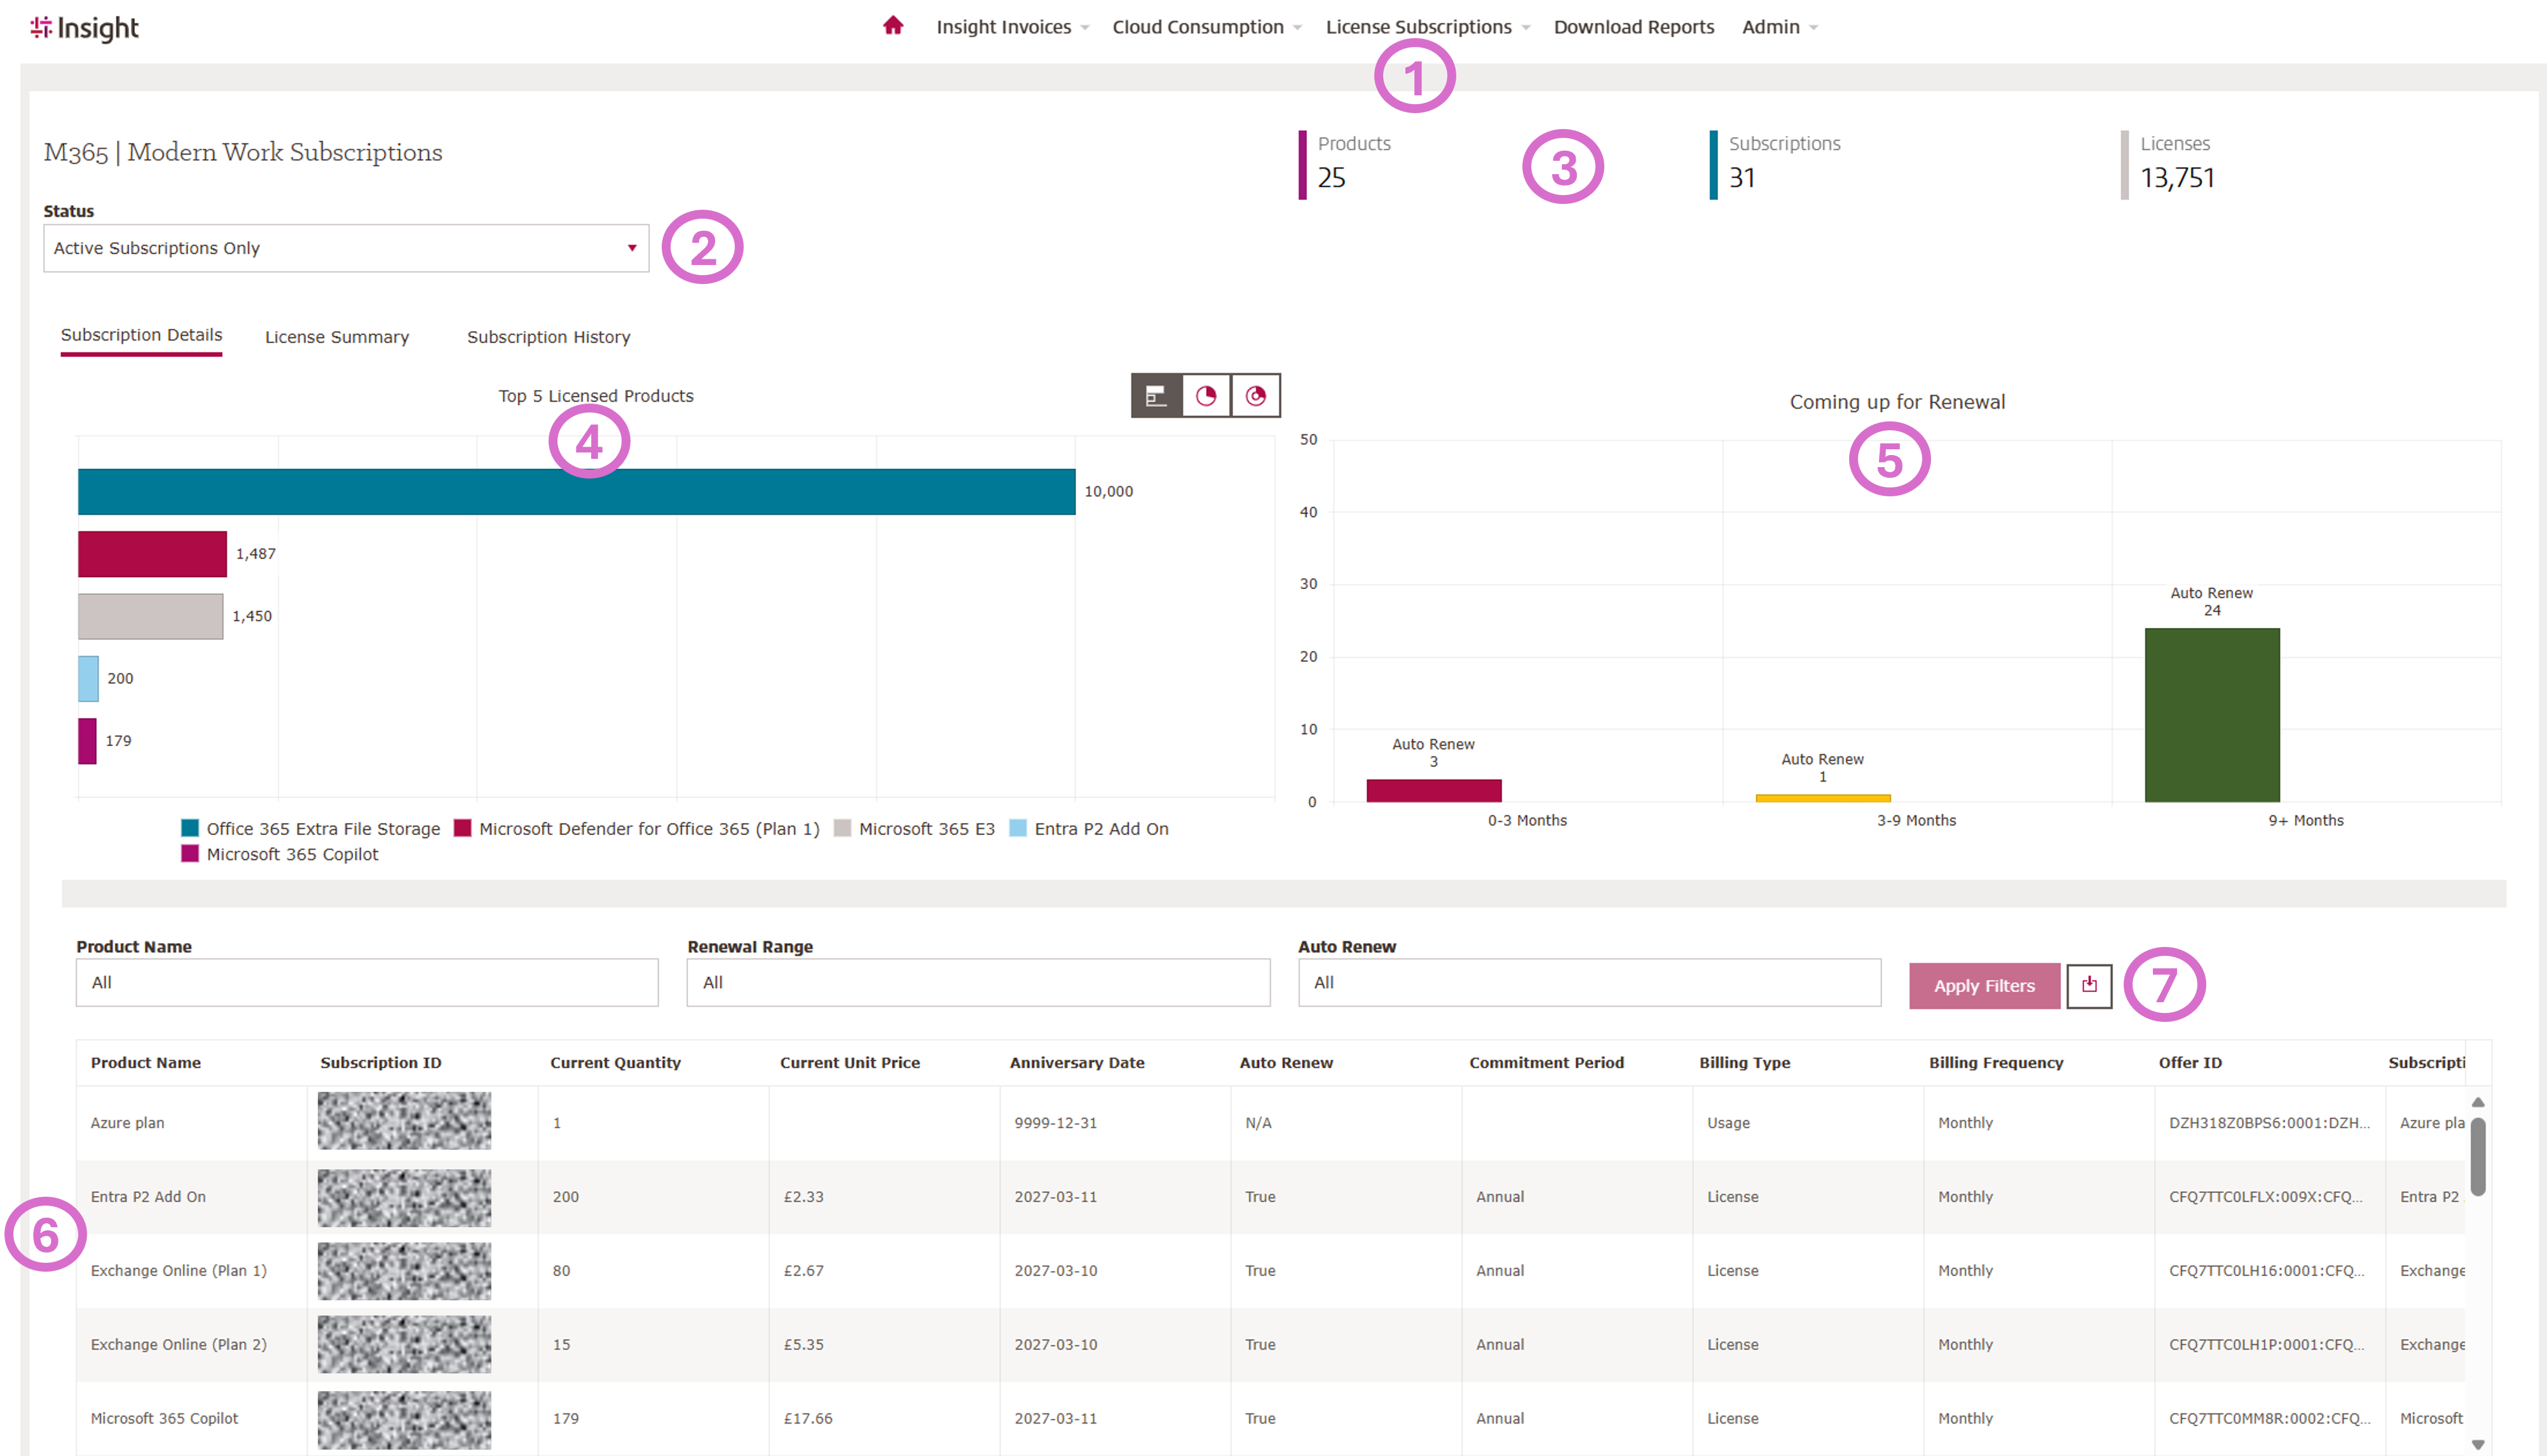Sort by Current Unit Price column header
Image resolution: width=2547 pixels, height=1456 pixels.
click(x=849, y=1062)
